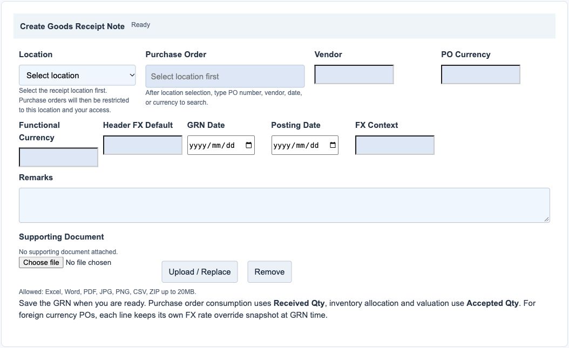Click the 'Location' label
This screenshot has width=569, height=348.
click(x=36, y=54)
